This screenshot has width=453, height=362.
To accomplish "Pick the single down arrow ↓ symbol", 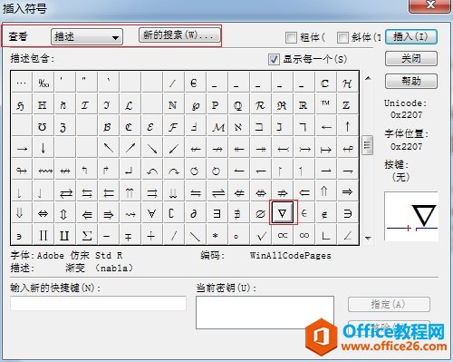I will click(43, 148).
